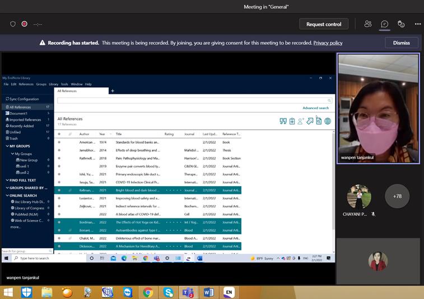
Task: Open Chrome from outer Windows taskbar
Action: coord(148,292)
